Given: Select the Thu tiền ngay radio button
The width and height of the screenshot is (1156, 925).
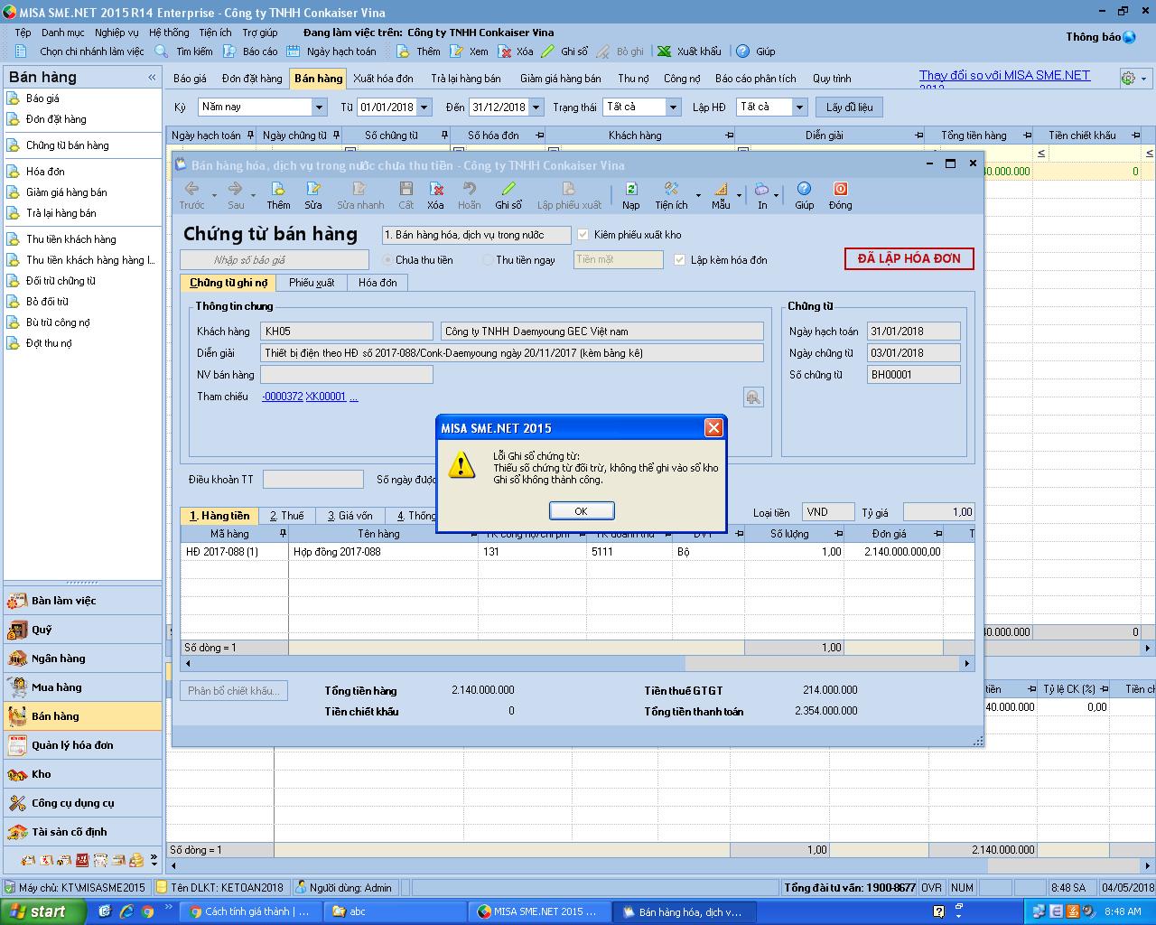Looking at the screenshot, I should point(488,260).
